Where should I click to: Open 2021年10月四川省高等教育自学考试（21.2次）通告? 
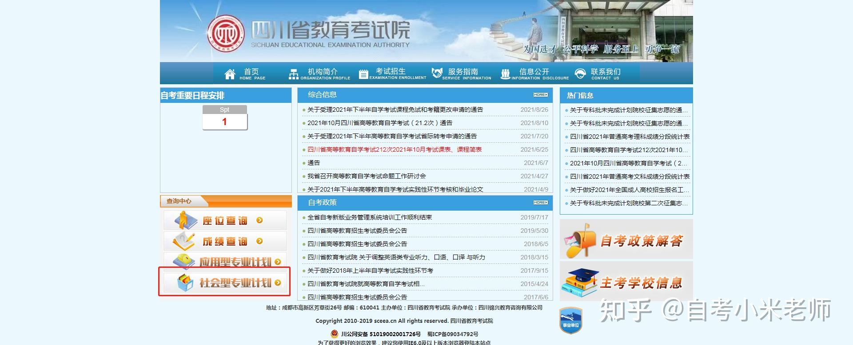tap(380, 123)
